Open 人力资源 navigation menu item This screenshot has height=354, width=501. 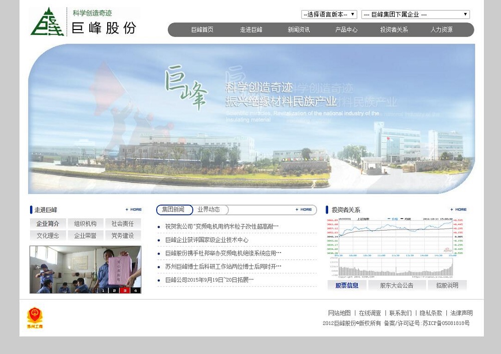[x=441, y=29]
